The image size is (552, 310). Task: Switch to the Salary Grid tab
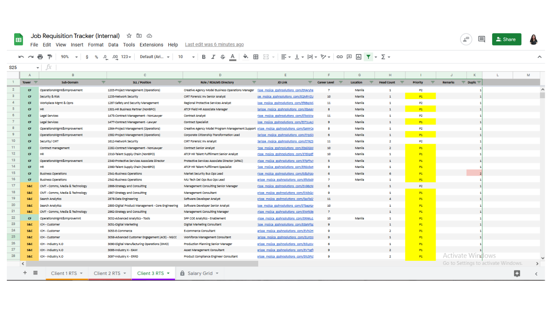click(x=200, y=273)
